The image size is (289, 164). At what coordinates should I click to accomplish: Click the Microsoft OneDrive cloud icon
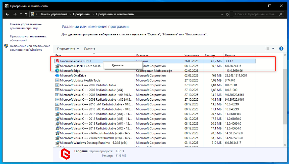tap(57, 75)
